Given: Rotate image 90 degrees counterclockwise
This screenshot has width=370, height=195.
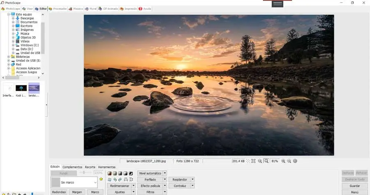Looking at the screenshot, I should coord(115,179).
